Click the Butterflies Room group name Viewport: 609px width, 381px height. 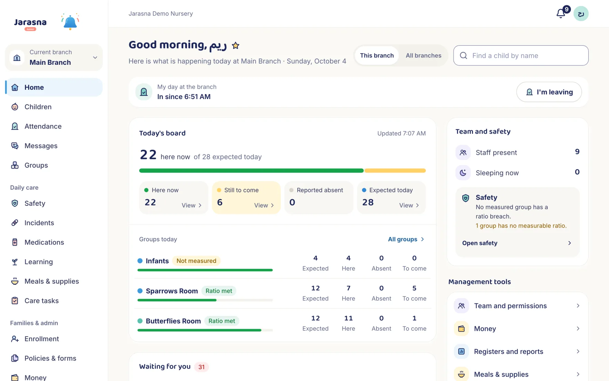[x=173, y=321]
